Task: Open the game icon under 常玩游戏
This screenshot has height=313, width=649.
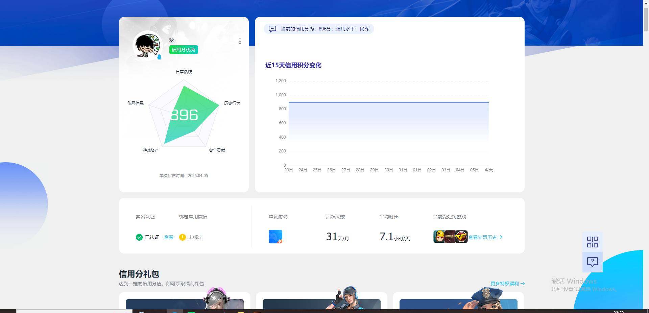Action: (x=275, y=237)
